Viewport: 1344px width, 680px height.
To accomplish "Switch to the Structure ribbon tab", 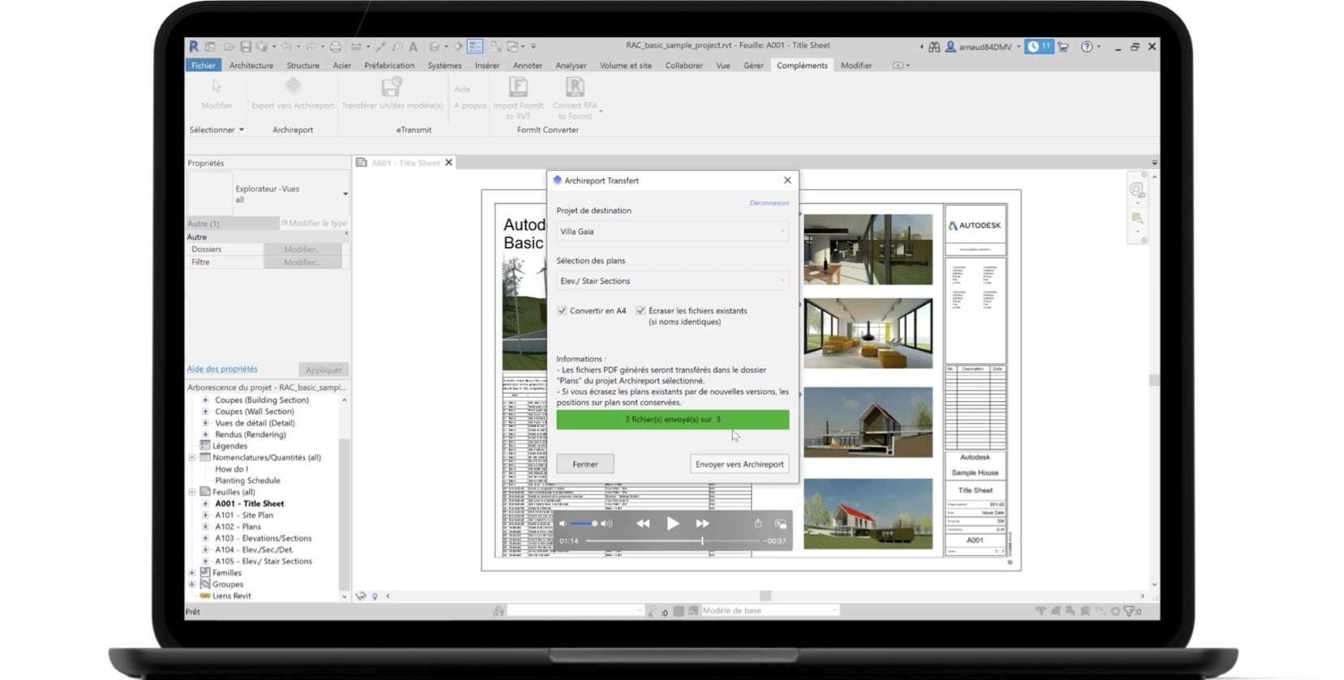I will tap(303, 66).
